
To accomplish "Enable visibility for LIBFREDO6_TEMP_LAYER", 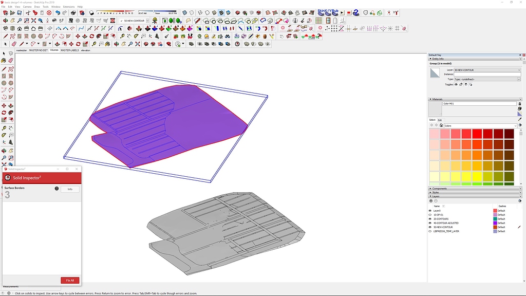I will [x=430, y=231].
